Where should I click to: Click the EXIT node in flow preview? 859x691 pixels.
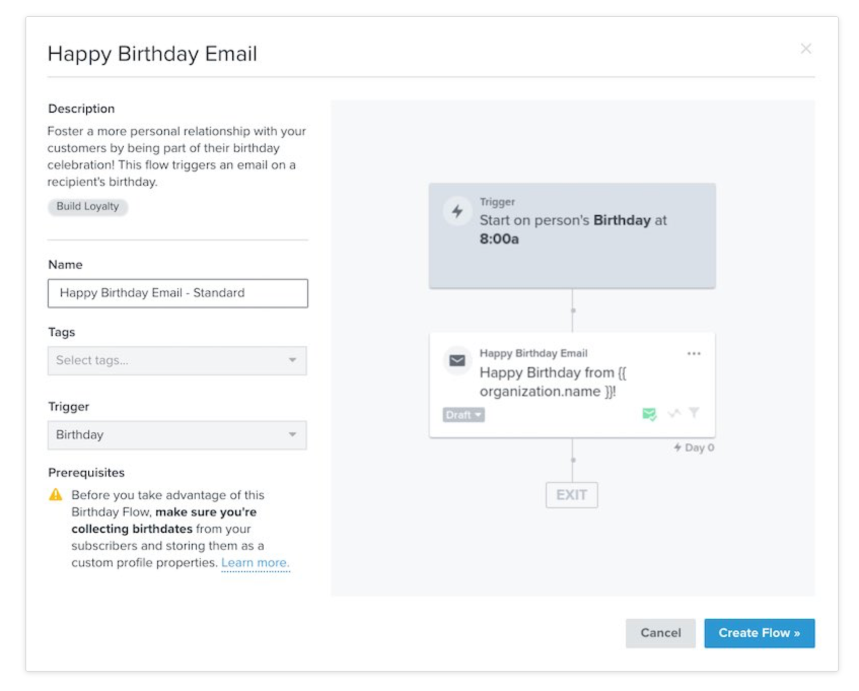click(x=571, y=495)
